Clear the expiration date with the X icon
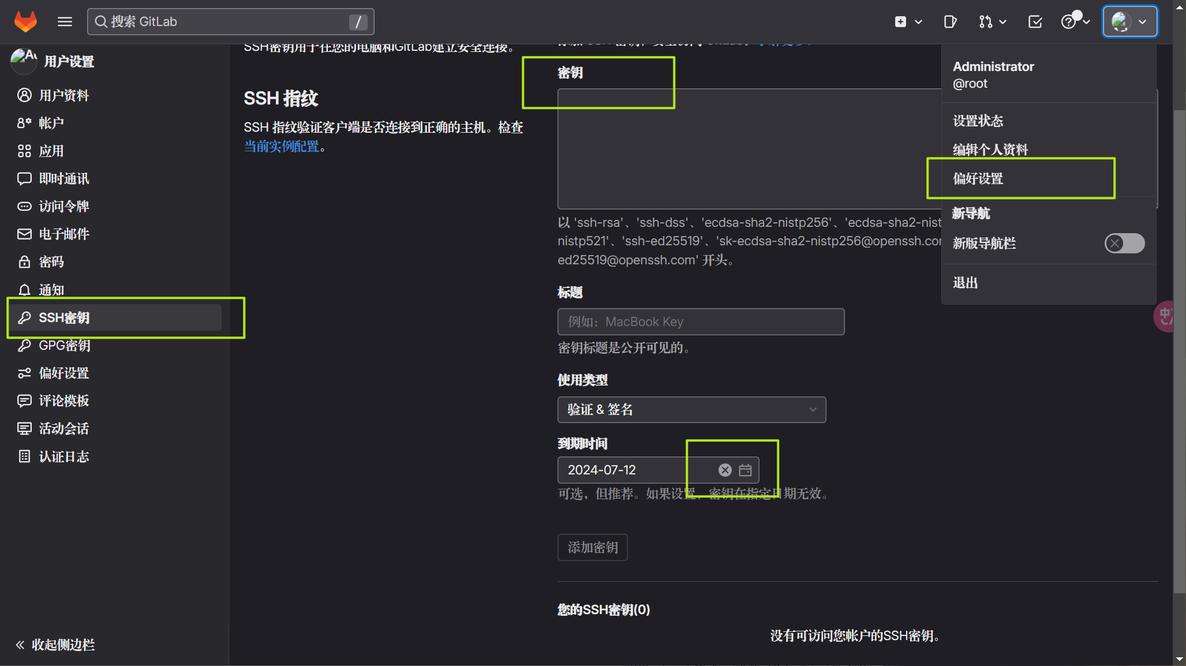The height and width of the screenshot is (666, 1186). click(x=725, y=470)
